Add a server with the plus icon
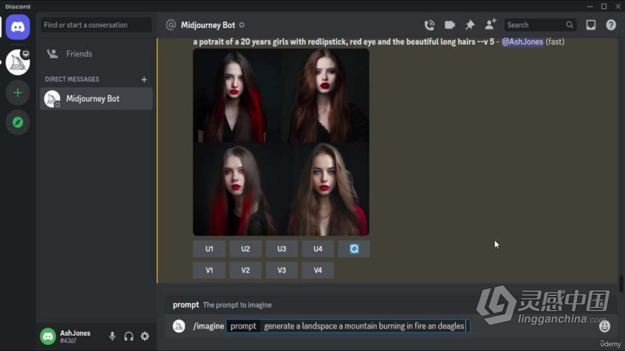Image resolution: width=625 pixels, height=351 pixels. tap(18, 93)
